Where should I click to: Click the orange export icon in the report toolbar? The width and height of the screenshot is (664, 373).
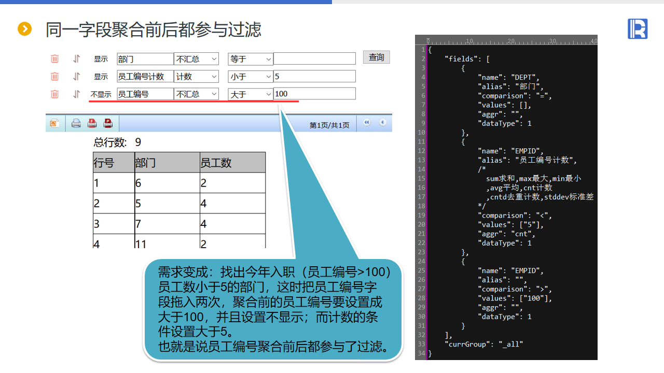tap(54, 123)
